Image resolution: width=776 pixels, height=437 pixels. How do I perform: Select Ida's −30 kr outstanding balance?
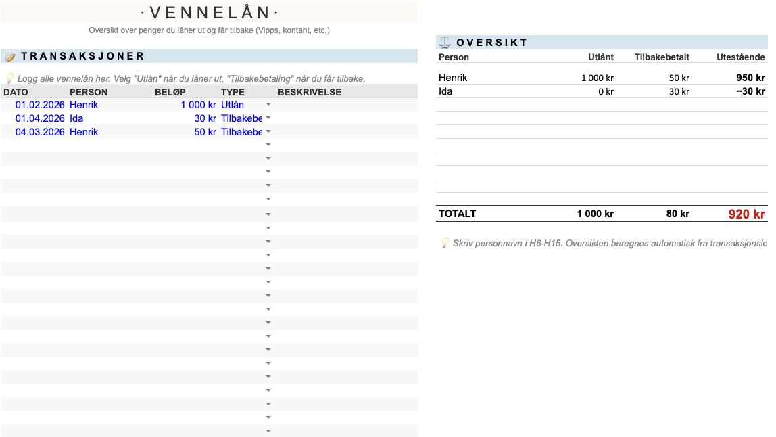click(x=750, y=91)
